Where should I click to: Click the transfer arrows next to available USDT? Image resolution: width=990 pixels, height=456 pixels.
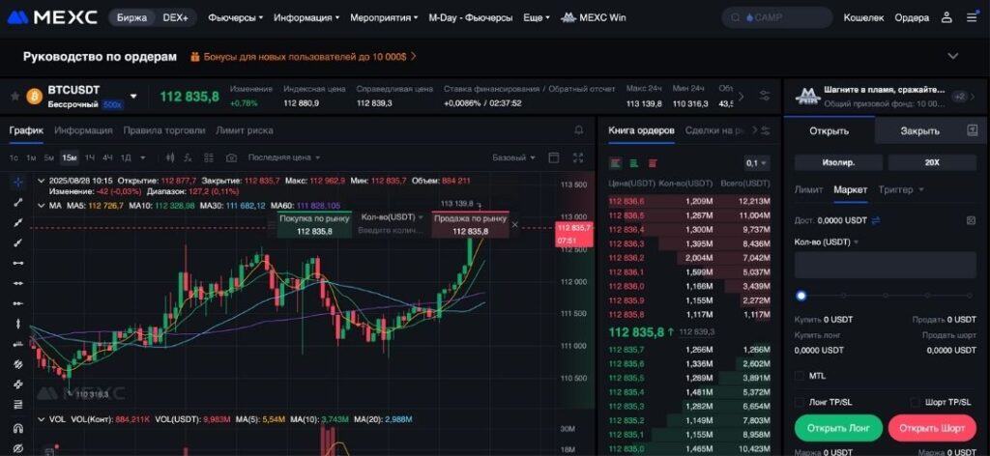[x=875, y=220]
